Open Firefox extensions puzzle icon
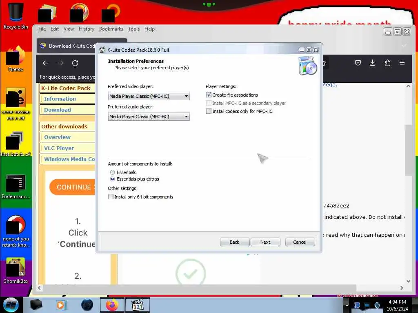This screenshot has height=313, width=418. pos(387,63)
